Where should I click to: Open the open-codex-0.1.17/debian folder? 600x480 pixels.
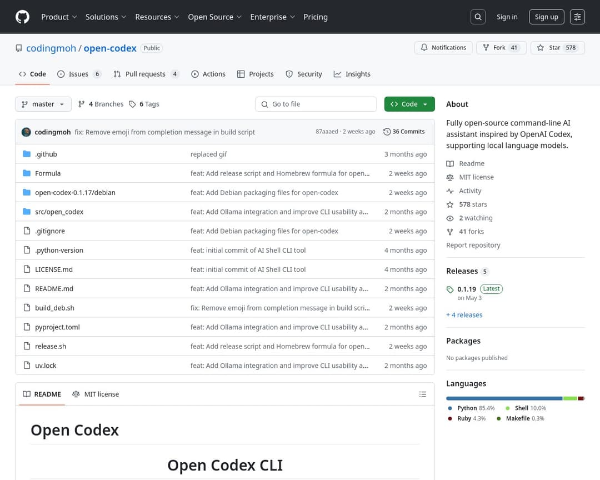pos(75,193)
